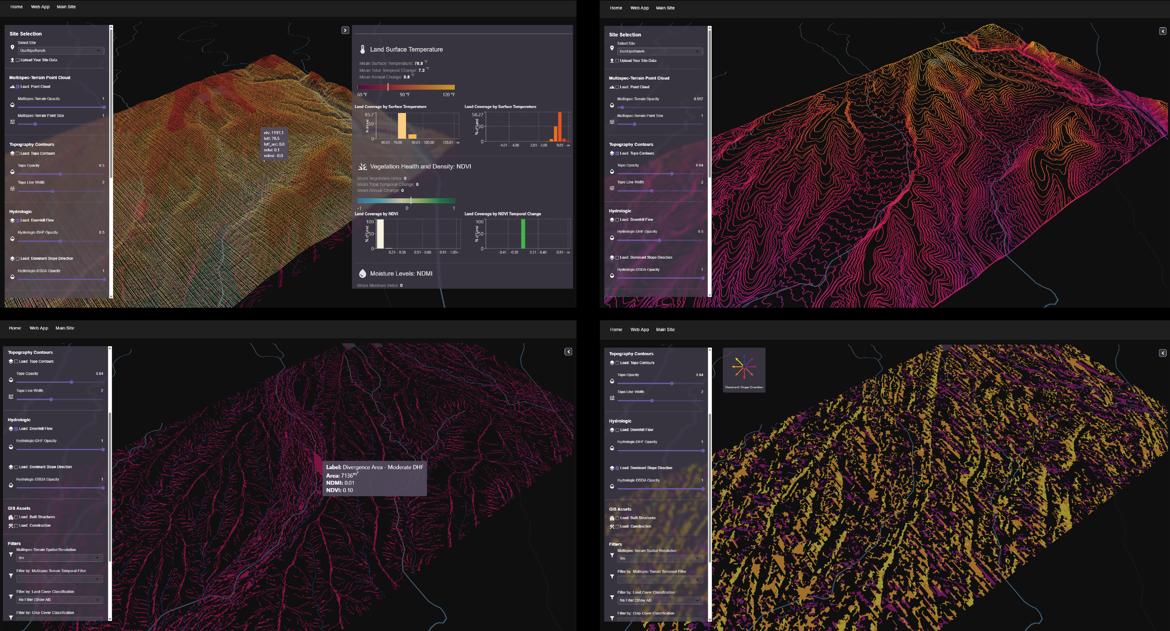
Task: Click Web App in top-left navigation bar
Action: point(40,7)
